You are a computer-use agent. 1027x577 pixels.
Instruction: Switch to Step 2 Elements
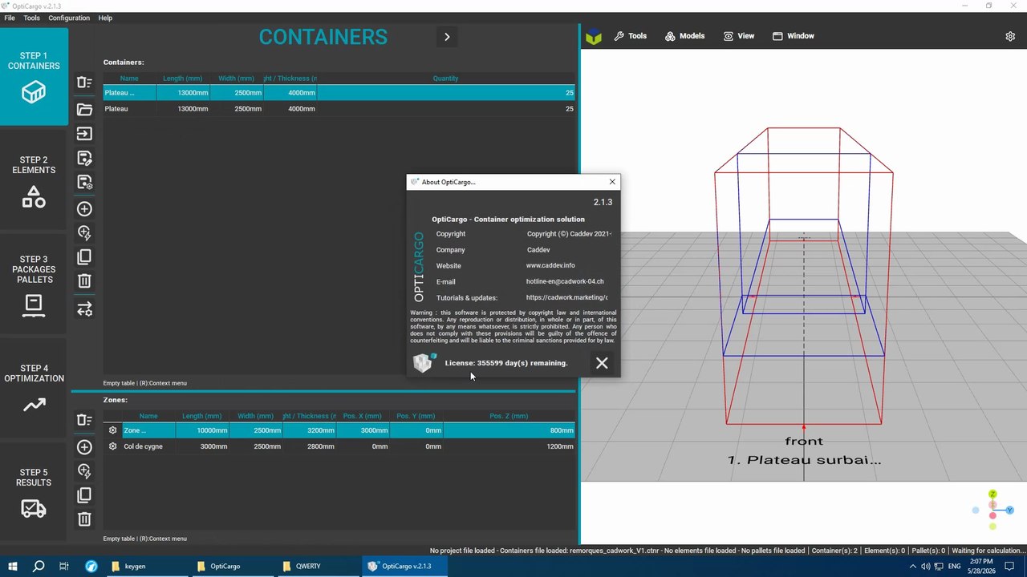click(34, 180)
